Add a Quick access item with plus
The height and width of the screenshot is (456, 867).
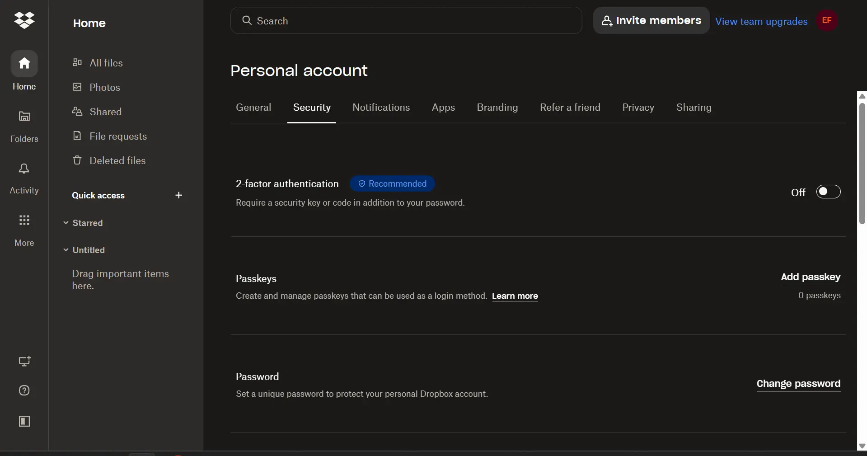click(179, 195)
